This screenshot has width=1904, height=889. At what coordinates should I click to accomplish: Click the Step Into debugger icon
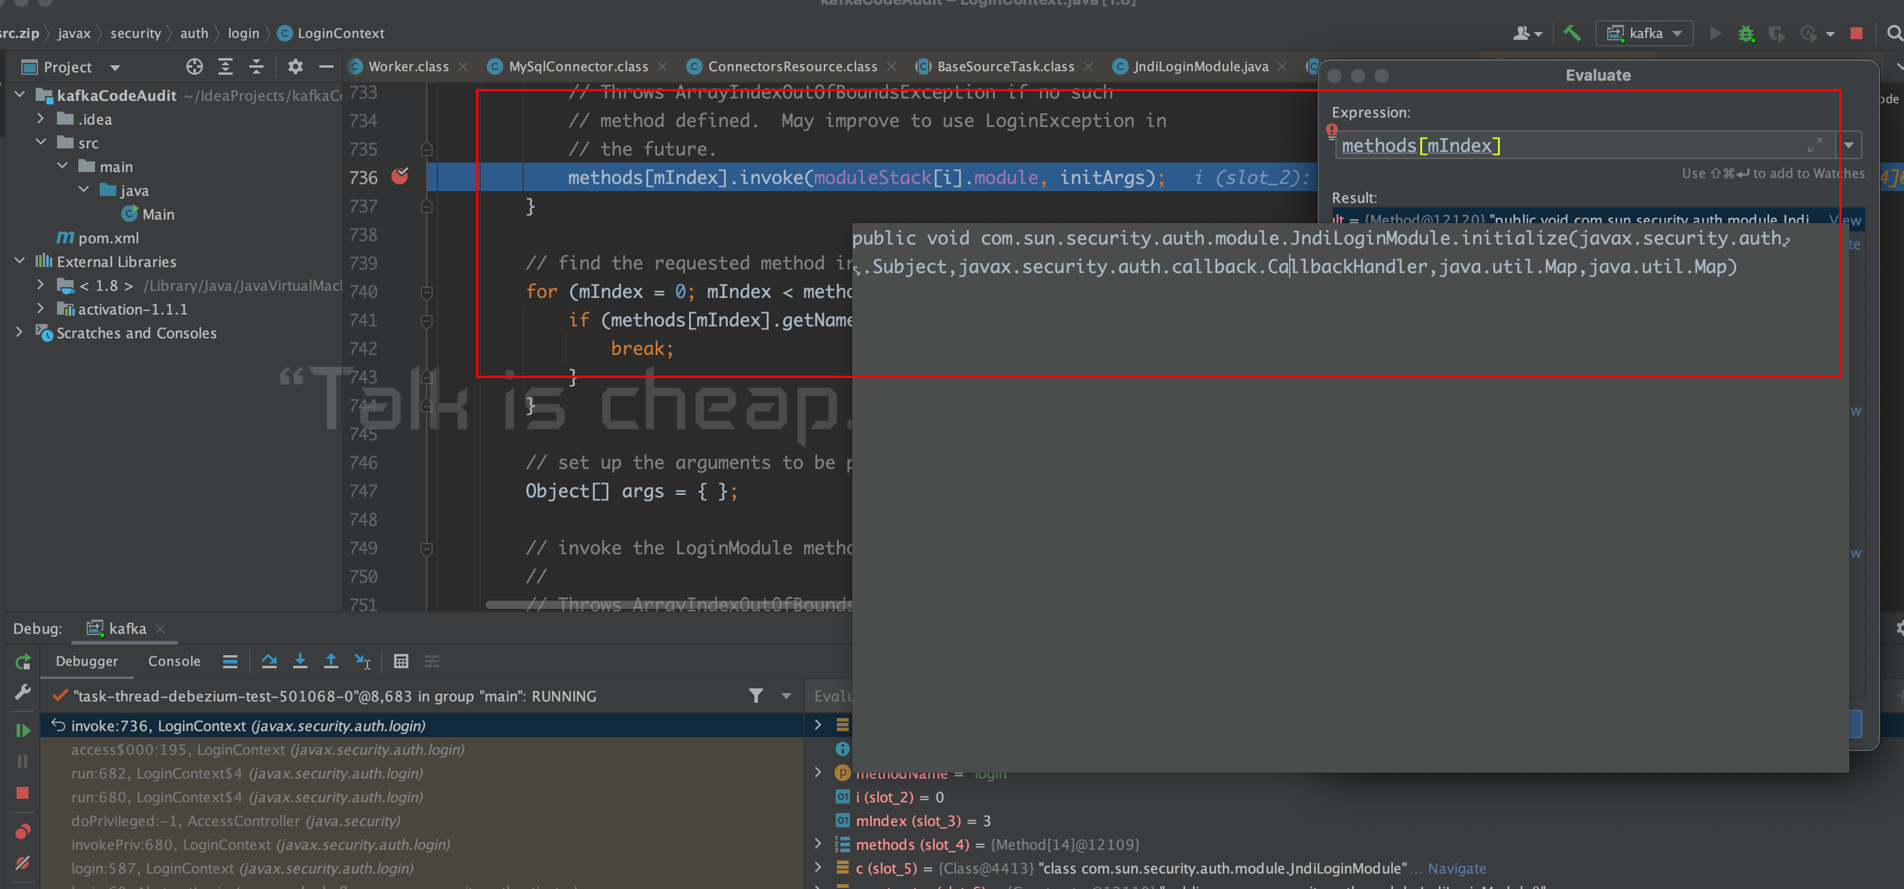coord(300,661)
